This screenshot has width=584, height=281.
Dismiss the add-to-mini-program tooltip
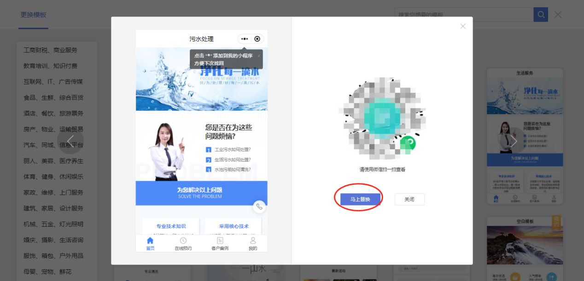[259, 55]
